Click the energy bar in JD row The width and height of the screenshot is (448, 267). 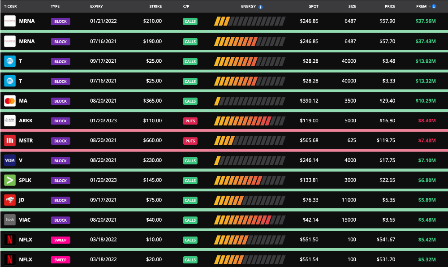250,200
